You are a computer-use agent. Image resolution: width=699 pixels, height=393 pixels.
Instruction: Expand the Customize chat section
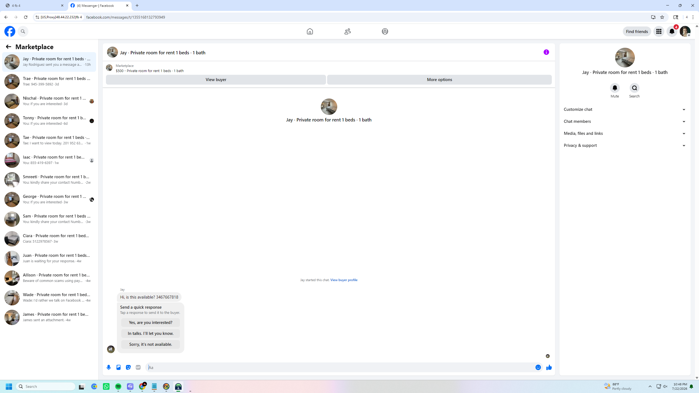pos(625,109)
